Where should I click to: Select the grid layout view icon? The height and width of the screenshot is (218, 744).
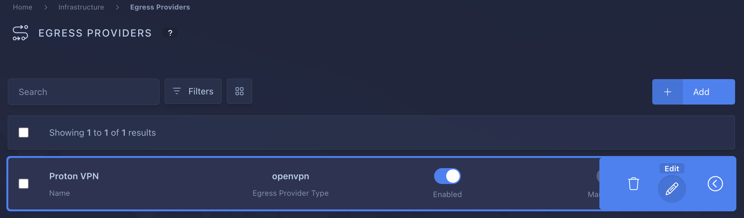pyautogui.click(x=239, y=91)
